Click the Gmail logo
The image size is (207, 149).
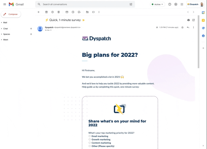click(x=16, y=4)
